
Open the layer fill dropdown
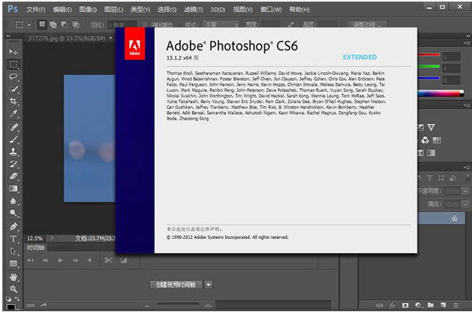(x=466, y=204)
